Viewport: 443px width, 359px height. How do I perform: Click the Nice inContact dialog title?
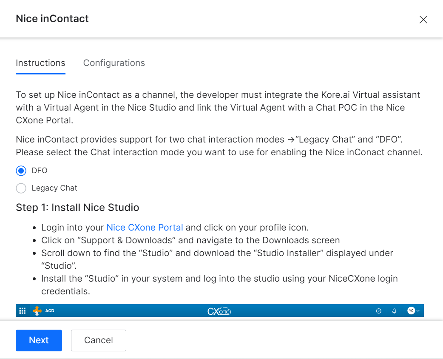coord(52,19)
